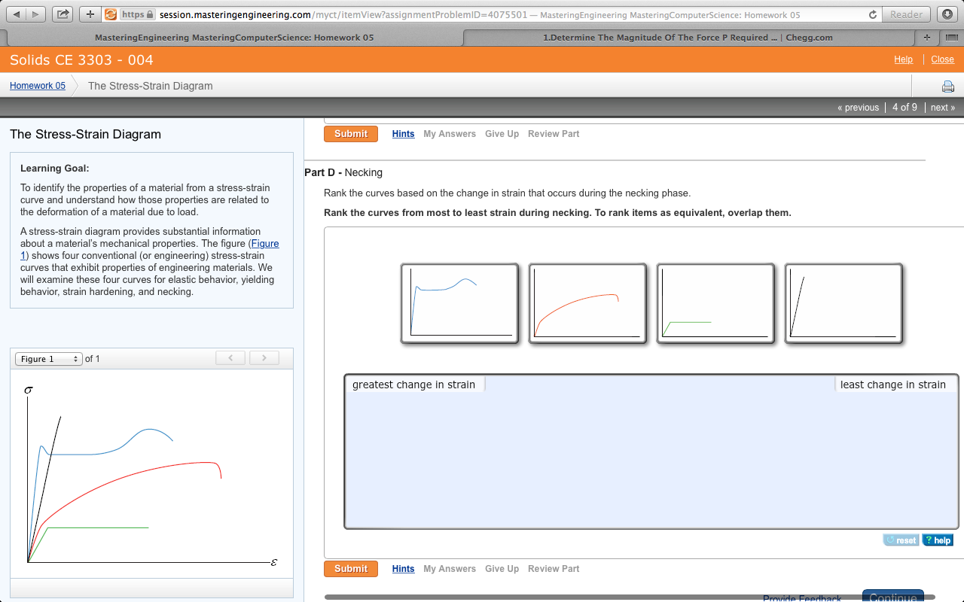Open help for the ranking tool
The height and width of the screenshot is (602, 964).
(x=937, y=540)
